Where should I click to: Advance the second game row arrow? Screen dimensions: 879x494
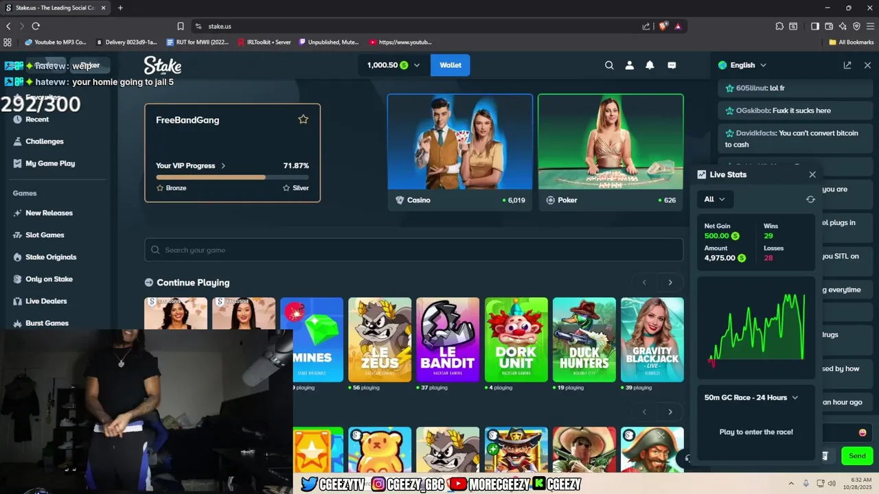click(x=670, y=412)
